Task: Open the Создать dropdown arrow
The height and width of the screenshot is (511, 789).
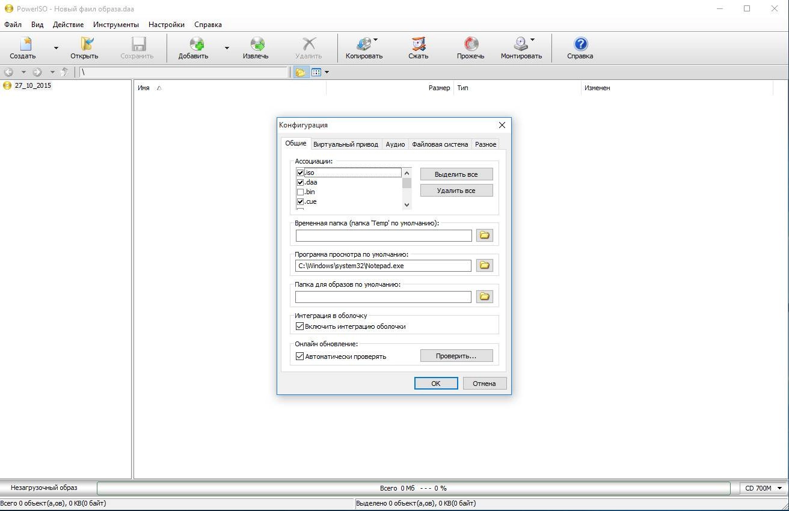Action: coord(56,47)
